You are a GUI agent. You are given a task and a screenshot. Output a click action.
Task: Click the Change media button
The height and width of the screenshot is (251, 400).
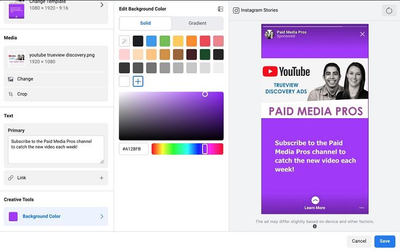56,79
